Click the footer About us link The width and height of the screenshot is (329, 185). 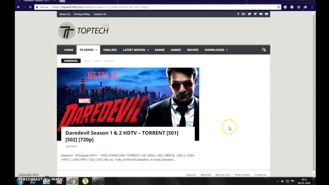click(x=191, y=175)
